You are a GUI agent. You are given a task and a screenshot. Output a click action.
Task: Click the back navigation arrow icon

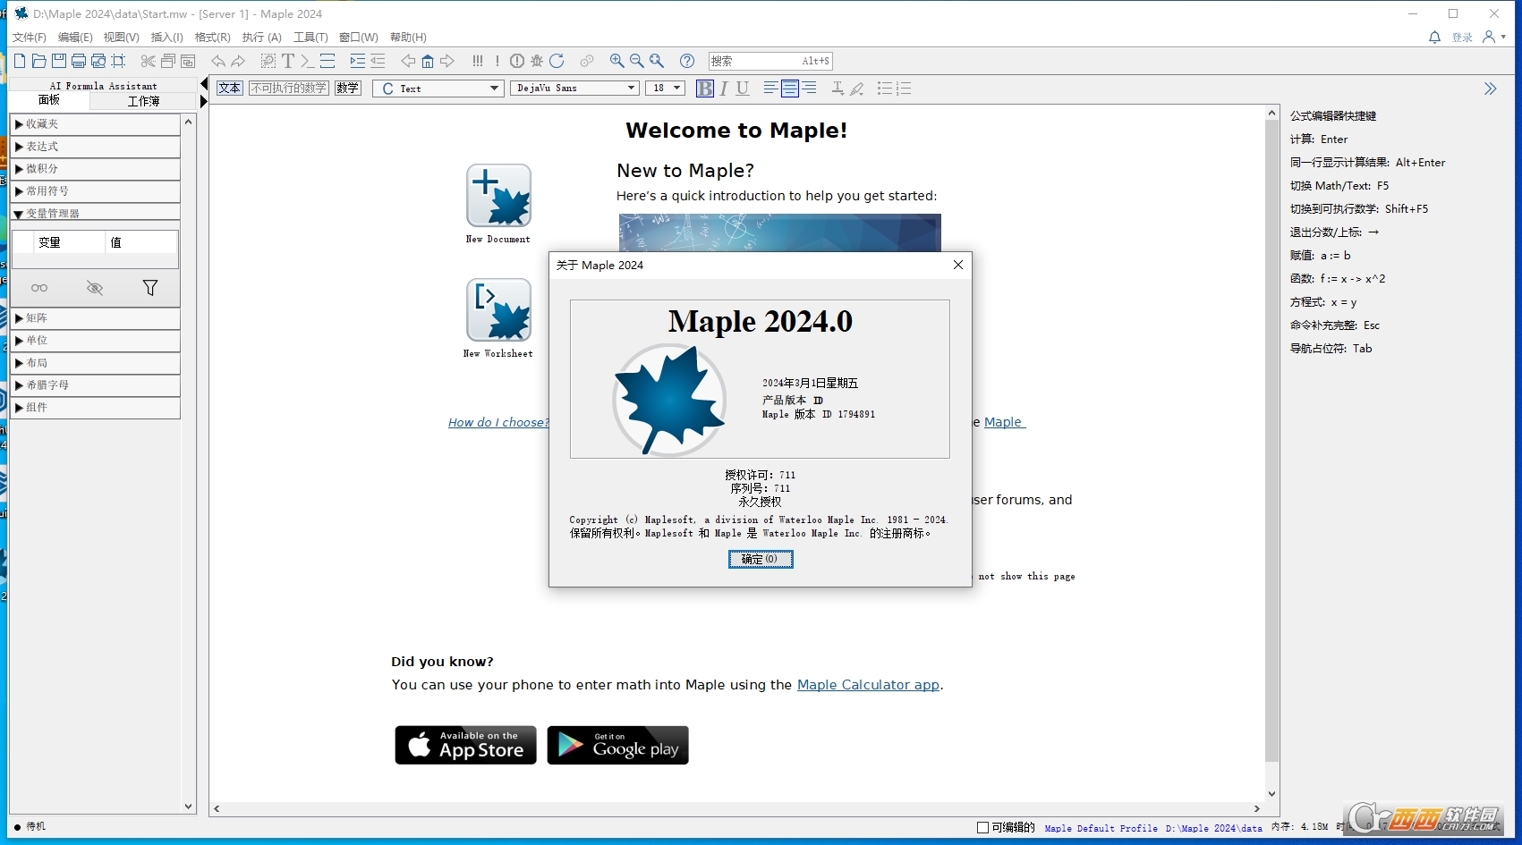[408, 61]
